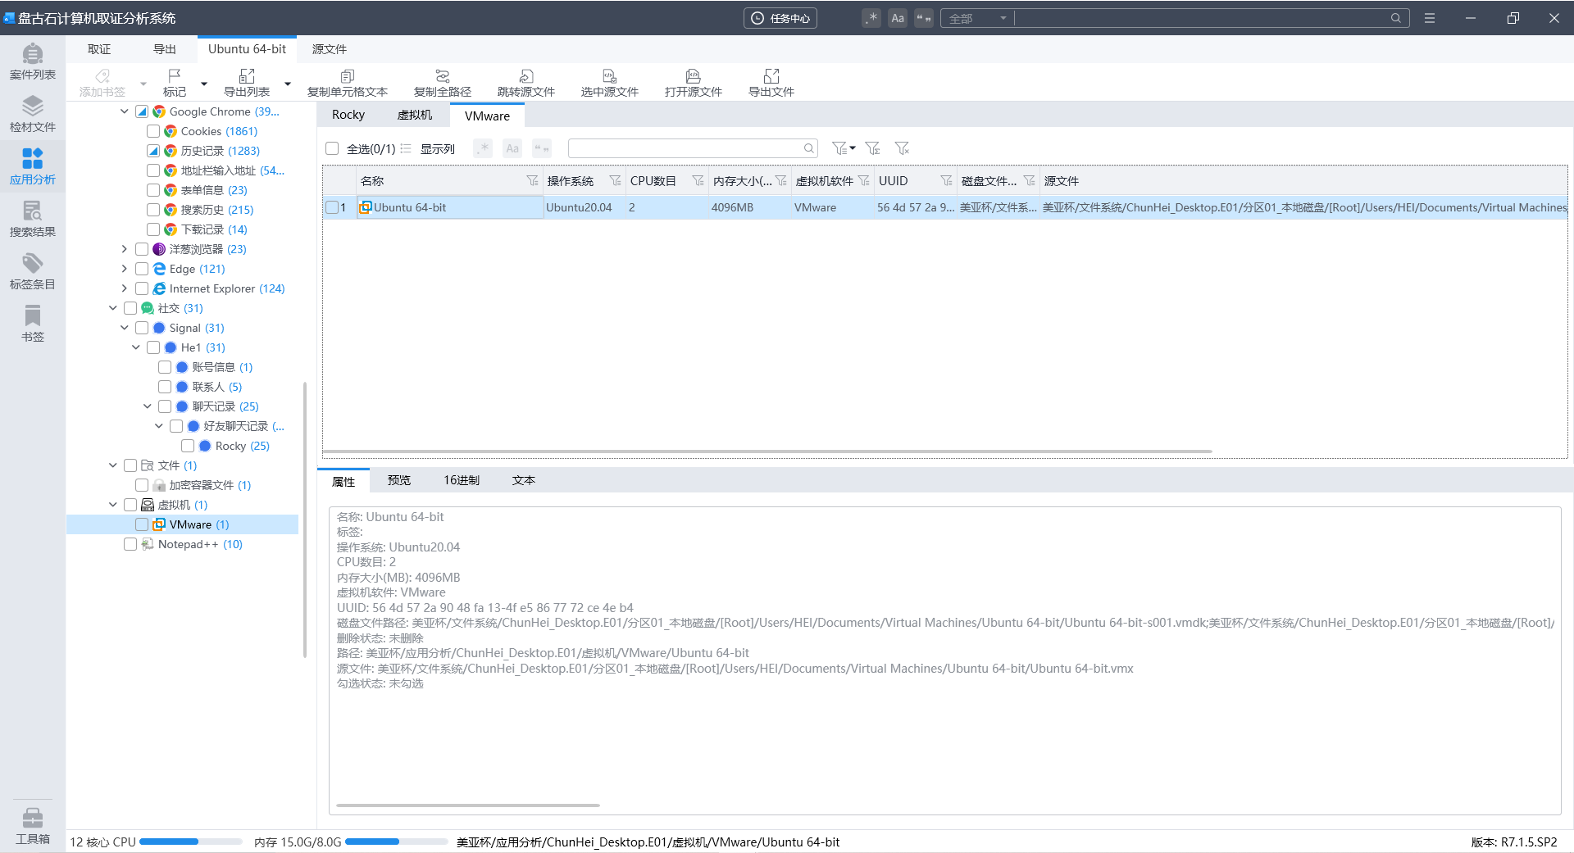The image size is (1574, 853).
Task: Click the 搜索结果 sidebar icon
Action: point(32,220)
